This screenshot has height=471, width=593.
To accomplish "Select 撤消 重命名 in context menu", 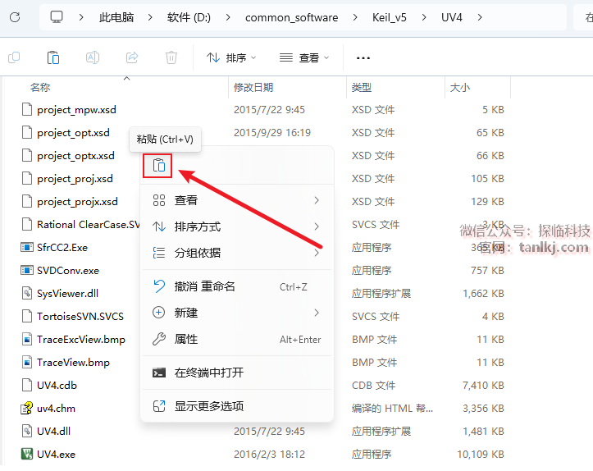I will tap(237, 286).
